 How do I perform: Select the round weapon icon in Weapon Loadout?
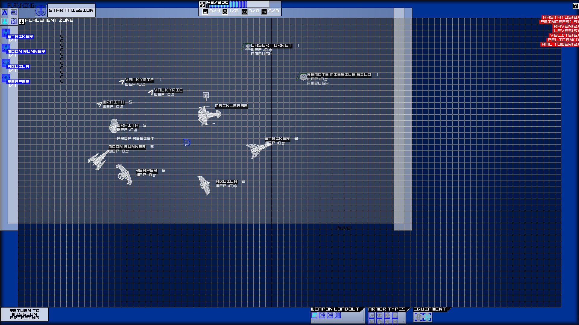pyautogui.click(x=337, y=316)
